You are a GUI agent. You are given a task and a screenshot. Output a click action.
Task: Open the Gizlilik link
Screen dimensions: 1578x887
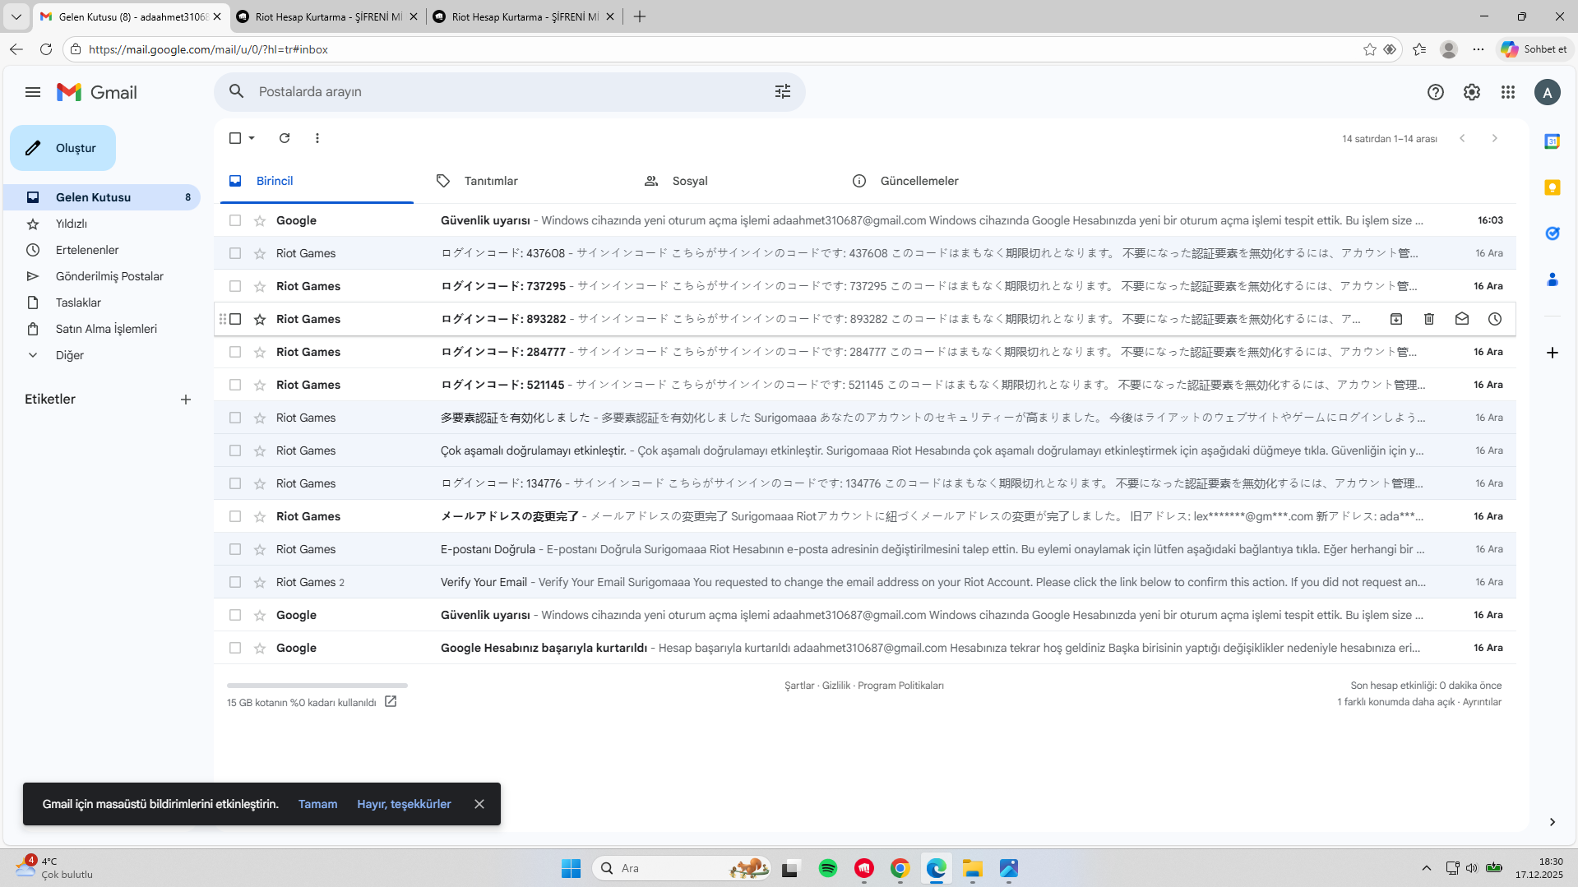(x=836, y=686)
